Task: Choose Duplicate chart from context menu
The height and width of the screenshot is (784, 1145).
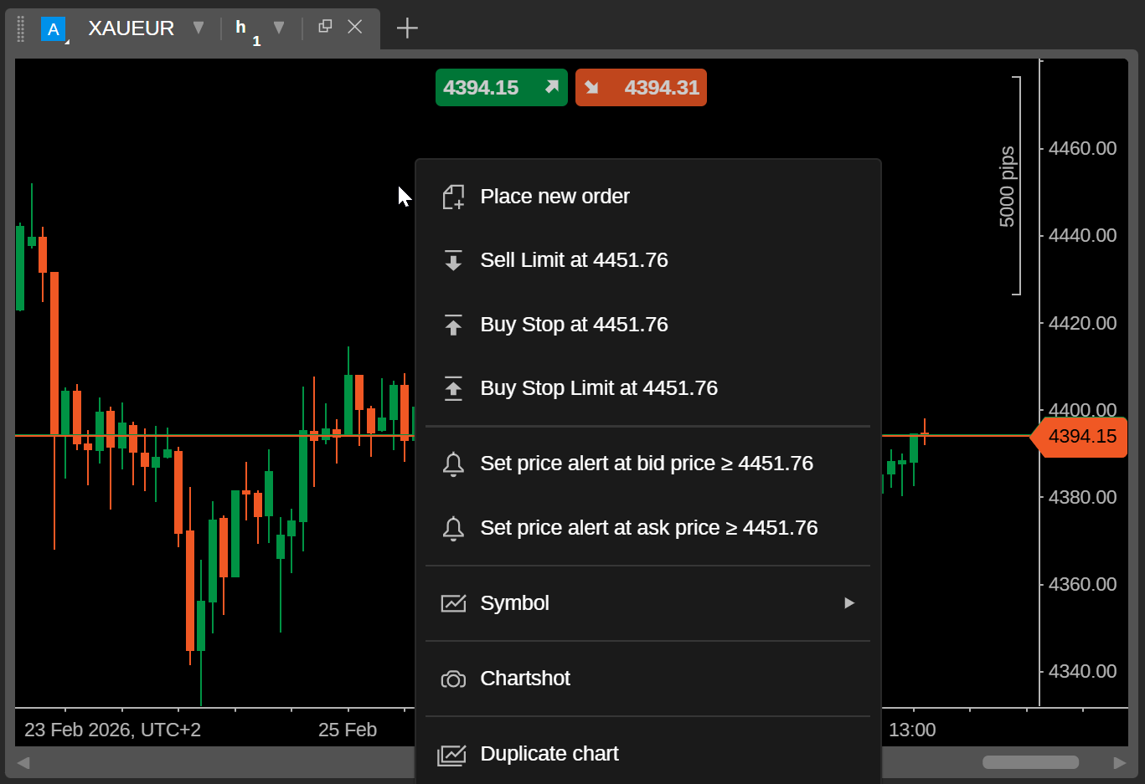Action: pyautogui.click(x=648, y=754)
